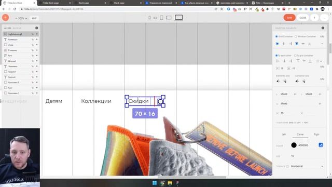332x187 pixels.
Task: Select the Grid Container radio option
Action: (276, 36)
